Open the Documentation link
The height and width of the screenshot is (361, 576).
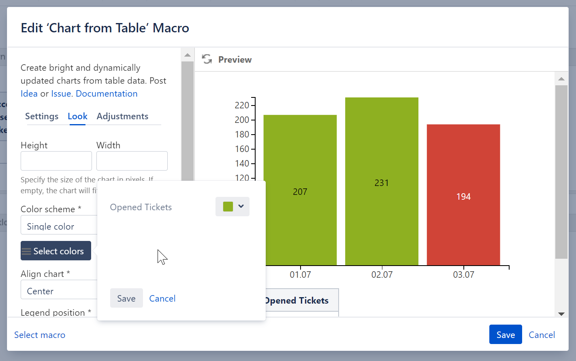click(x=107, y=94)
